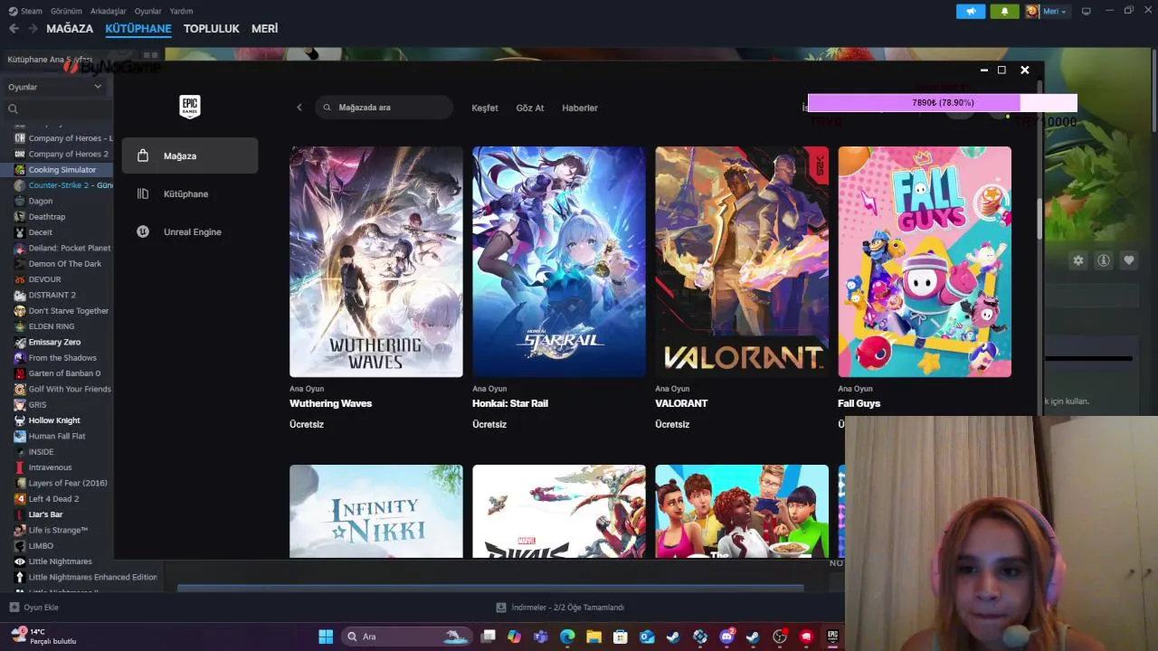Open the Meri account dropdown

(x=1055, y=11)
